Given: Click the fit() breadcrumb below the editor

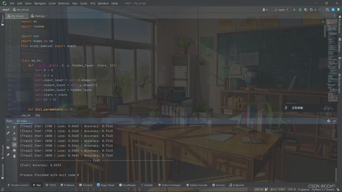Looking at the screenshot, I should pos(38,115).
